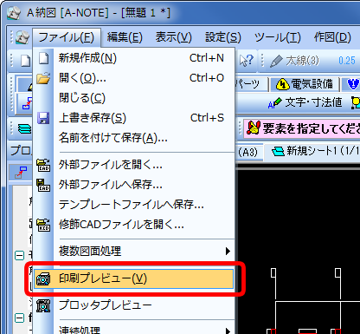
Task: Click the プロッタプレビュー plotter icon
Action: (43, 305)
